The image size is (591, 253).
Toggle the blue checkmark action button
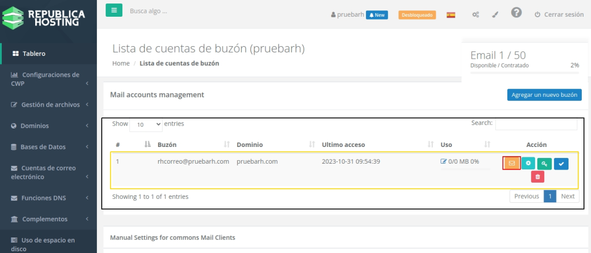click(x=561, y=164)
